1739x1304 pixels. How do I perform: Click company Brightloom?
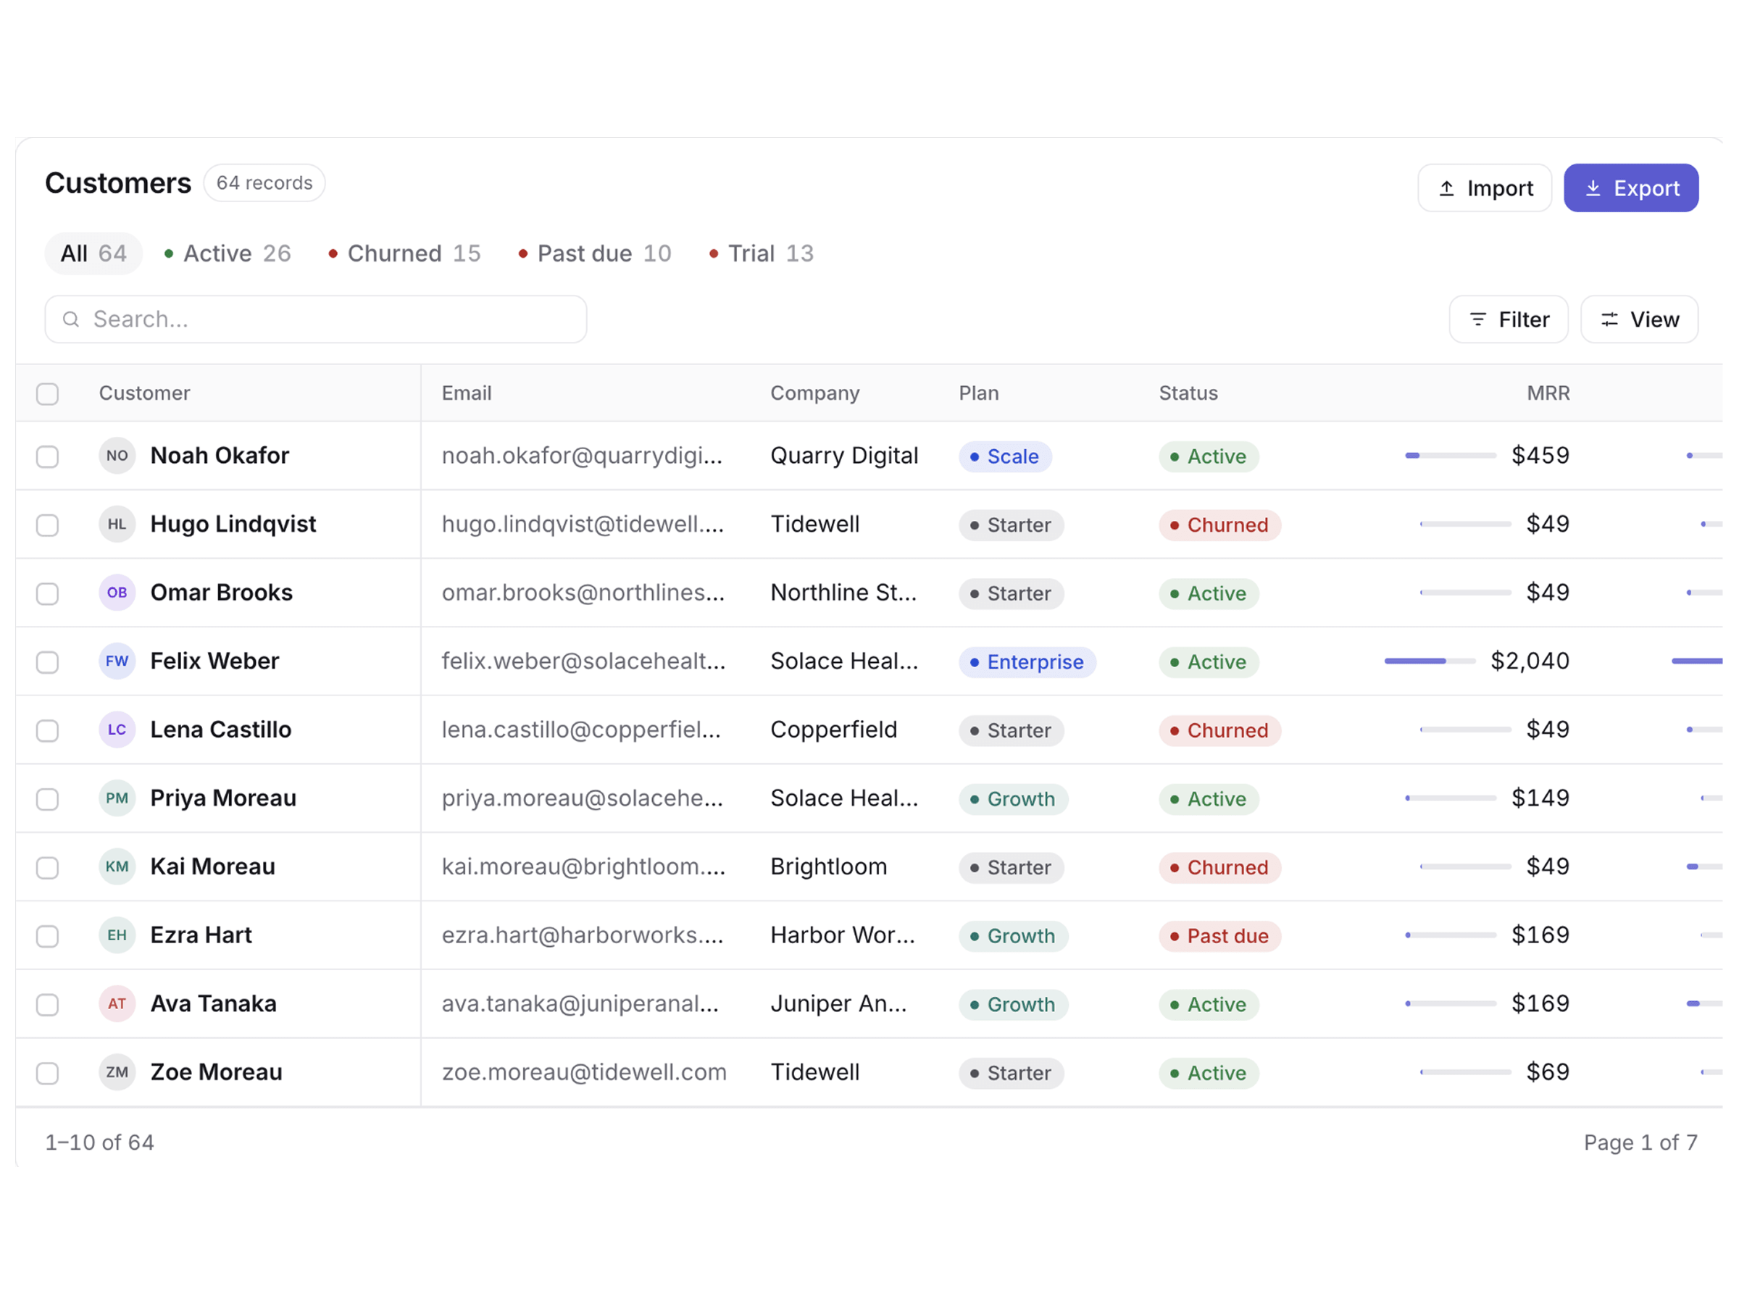pyautogui.click(x=829, y=866)
